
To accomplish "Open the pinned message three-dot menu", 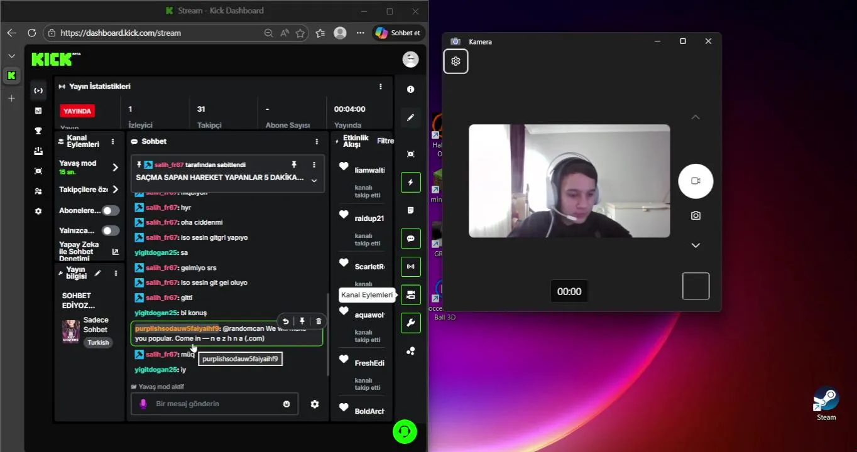I will 314,164.
